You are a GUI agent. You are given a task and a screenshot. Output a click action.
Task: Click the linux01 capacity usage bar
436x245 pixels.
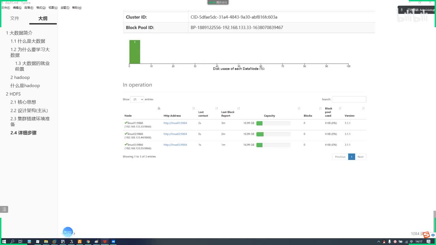click(274, 123)
